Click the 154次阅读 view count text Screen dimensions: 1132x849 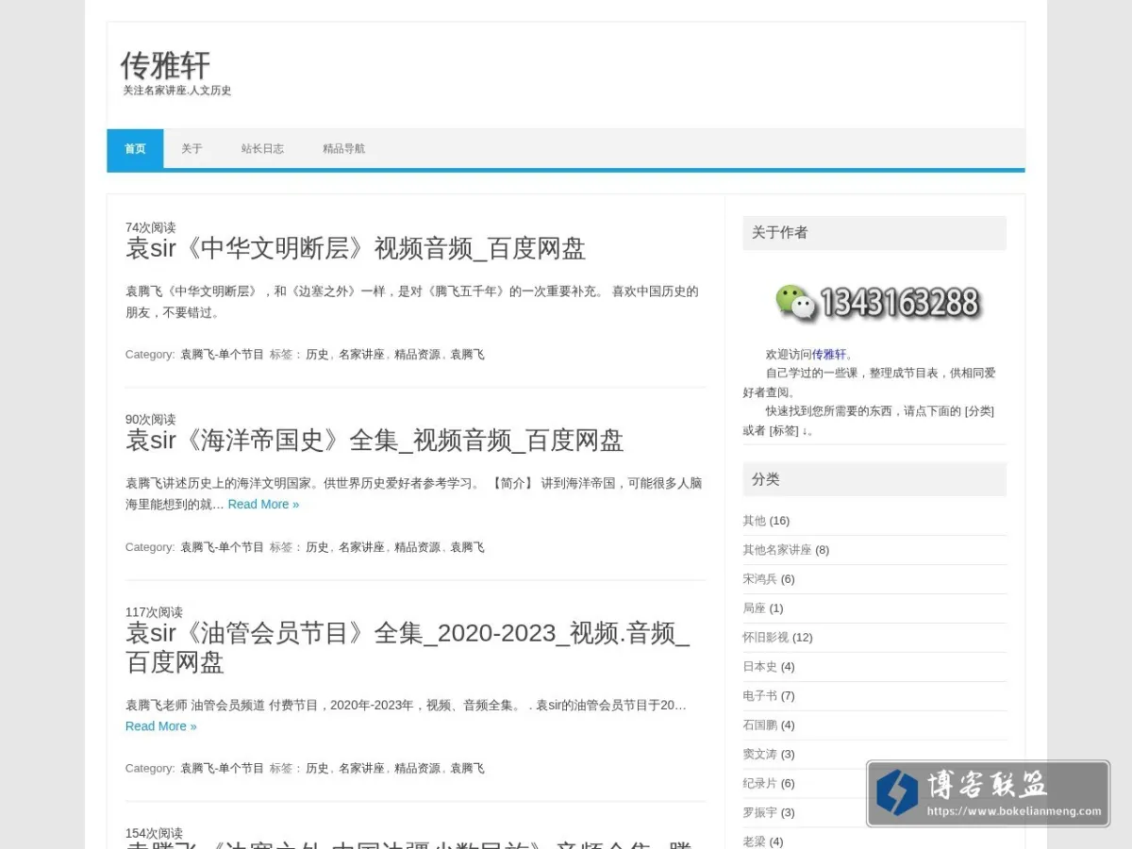pos(154,834)
